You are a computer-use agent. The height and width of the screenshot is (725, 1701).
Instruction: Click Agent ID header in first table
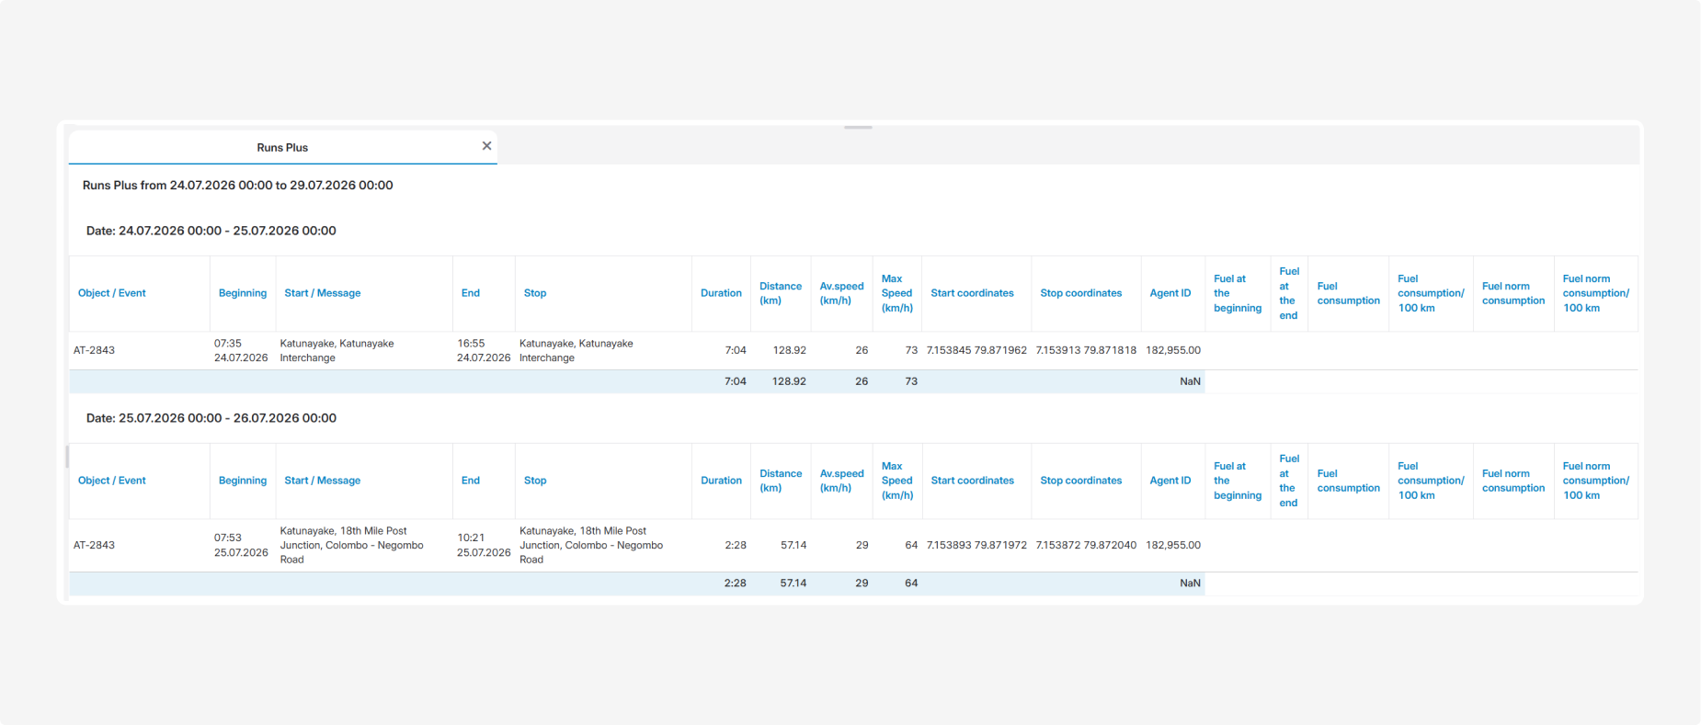pyautogui.click(x=1170, y=293)
